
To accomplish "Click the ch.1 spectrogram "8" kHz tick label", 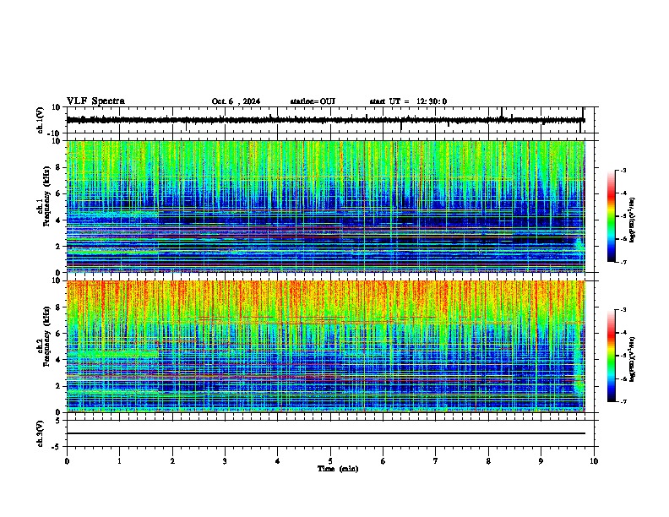I will [x=58, y=167].
